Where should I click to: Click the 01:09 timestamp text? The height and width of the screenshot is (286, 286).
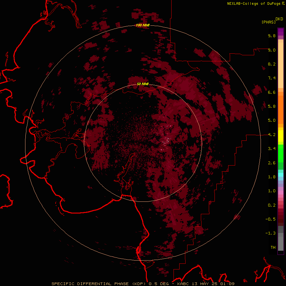pyautogui.click(x=227, y=284)
